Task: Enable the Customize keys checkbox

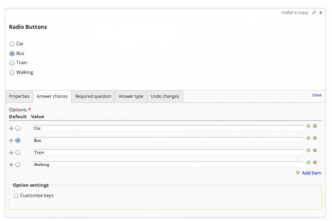Action: 16,196
